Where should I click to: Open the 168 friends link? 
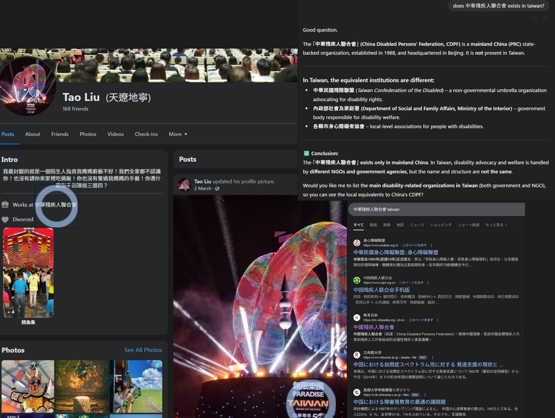click(75, 109)
